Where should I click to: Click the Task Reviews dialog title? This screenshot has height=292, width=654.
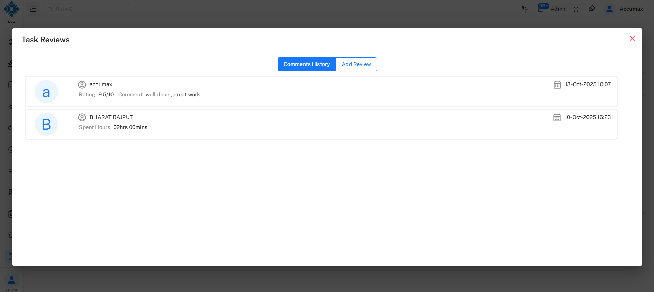click(46, 40)
